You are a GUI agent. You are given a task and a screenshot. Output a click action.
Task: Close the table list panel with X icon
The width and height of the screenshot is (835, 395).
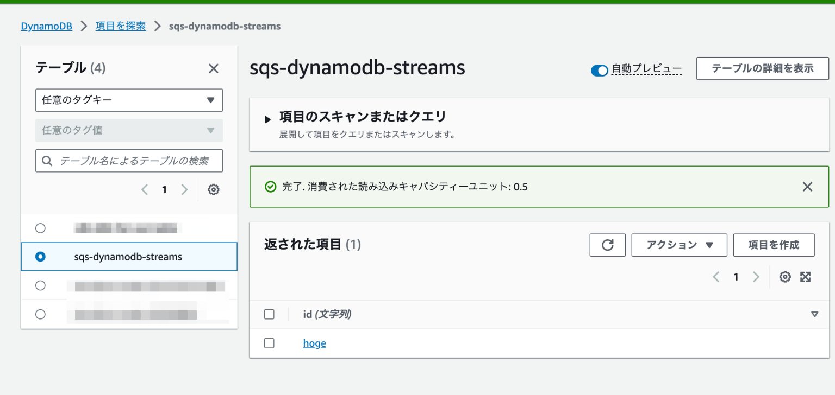(213, 68)
